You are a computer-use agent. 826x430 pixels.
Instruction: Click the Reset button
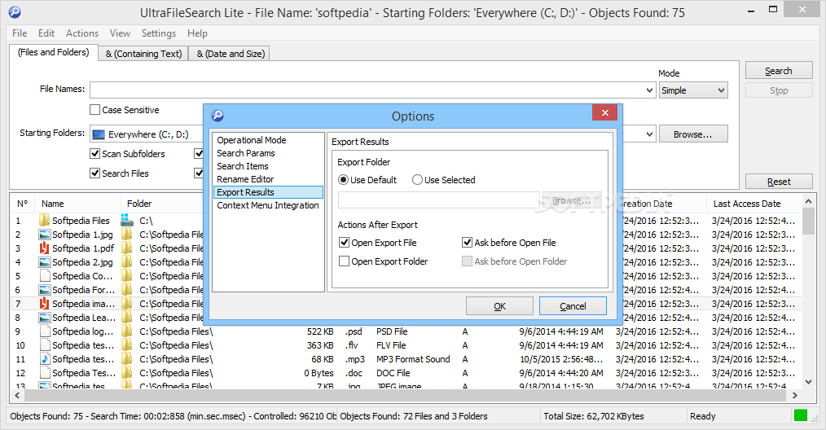point(779,182)
